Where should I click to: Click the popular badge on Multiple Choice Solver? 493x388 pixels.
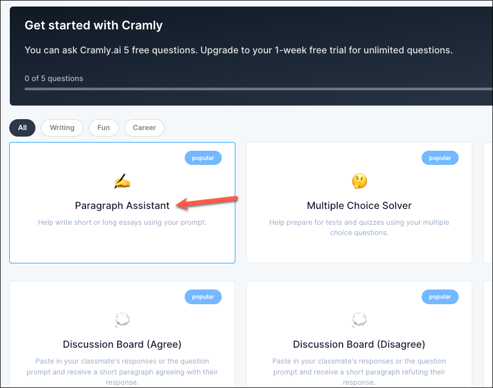(x=440, y=158)
